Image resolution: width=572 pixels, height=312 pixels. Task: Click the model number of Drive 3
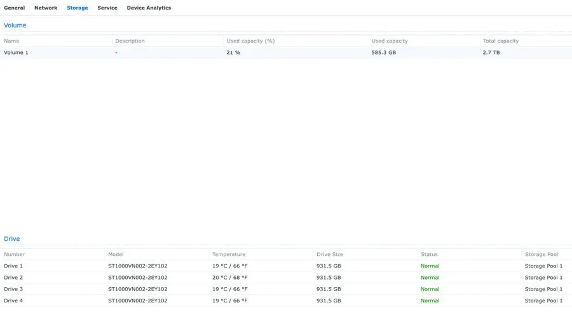click(137, 289)
